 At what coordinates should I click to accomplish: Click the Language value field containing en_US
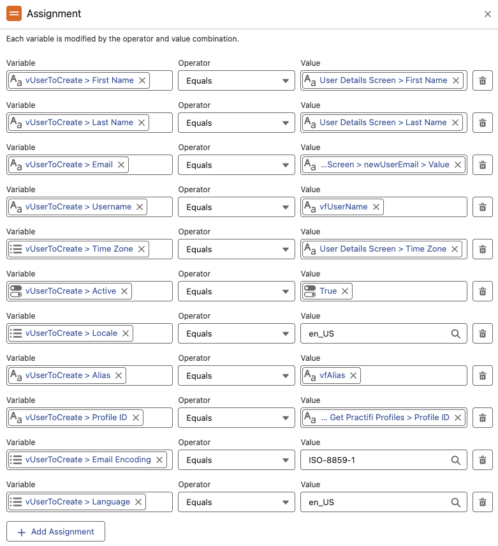(376, 502)
